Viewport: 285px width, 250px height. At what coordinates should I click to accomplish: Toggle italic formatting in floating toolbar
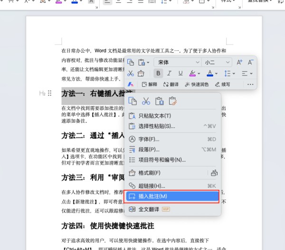click(x=170, y=74)
